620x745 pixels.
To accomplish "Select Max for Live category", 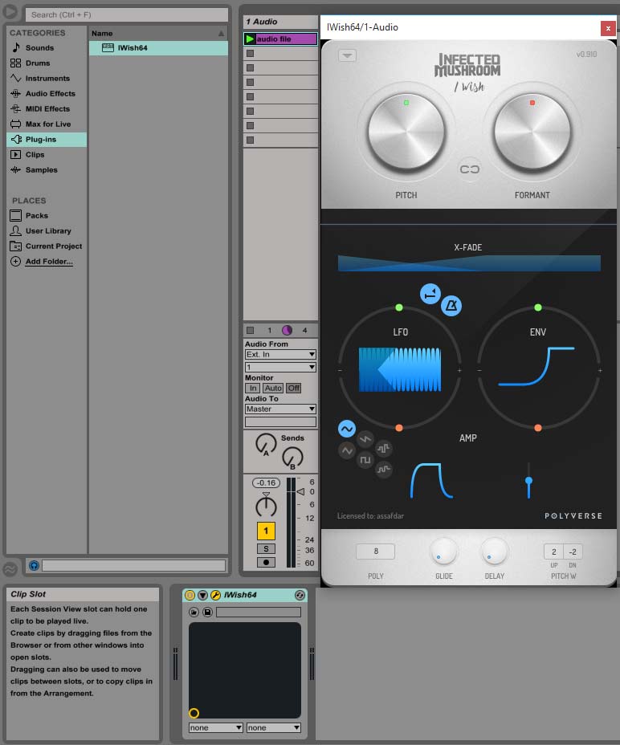I will (x=47, y=124).
